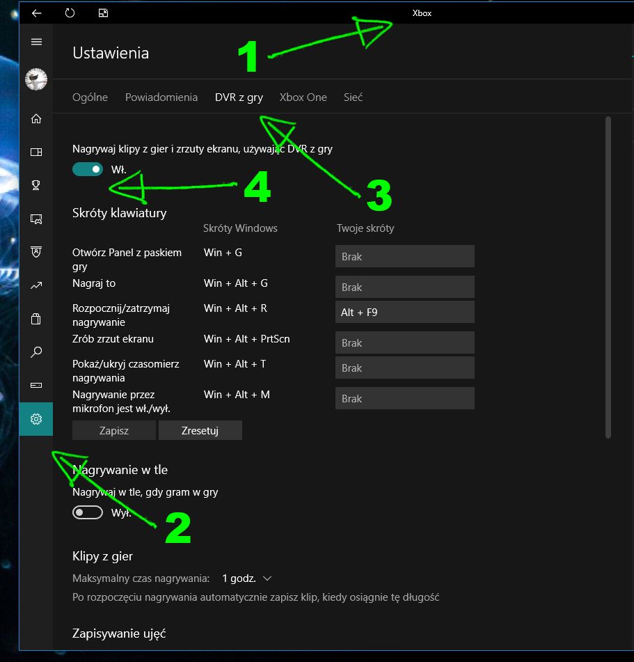Screen dimensions: 634x662
Task: Open Clubs using the shield icon
Action: [36, 252]
